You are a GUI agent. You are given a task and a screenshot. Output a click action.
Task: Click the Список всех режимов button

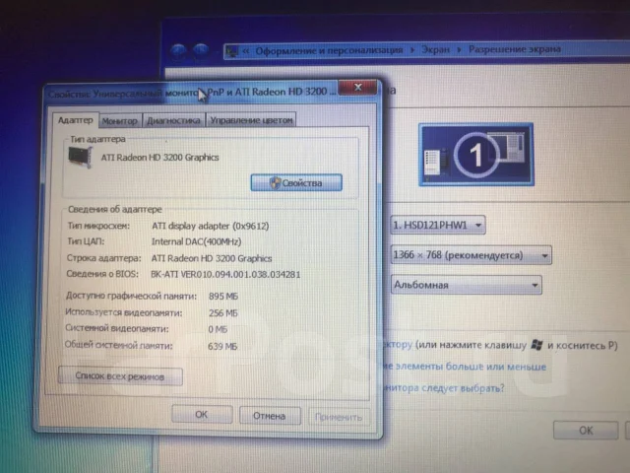tap(120, 376)
